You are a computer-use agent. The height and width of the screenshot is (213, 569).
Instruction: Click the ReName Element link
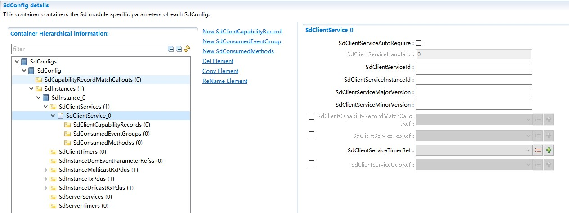[225, 81]
